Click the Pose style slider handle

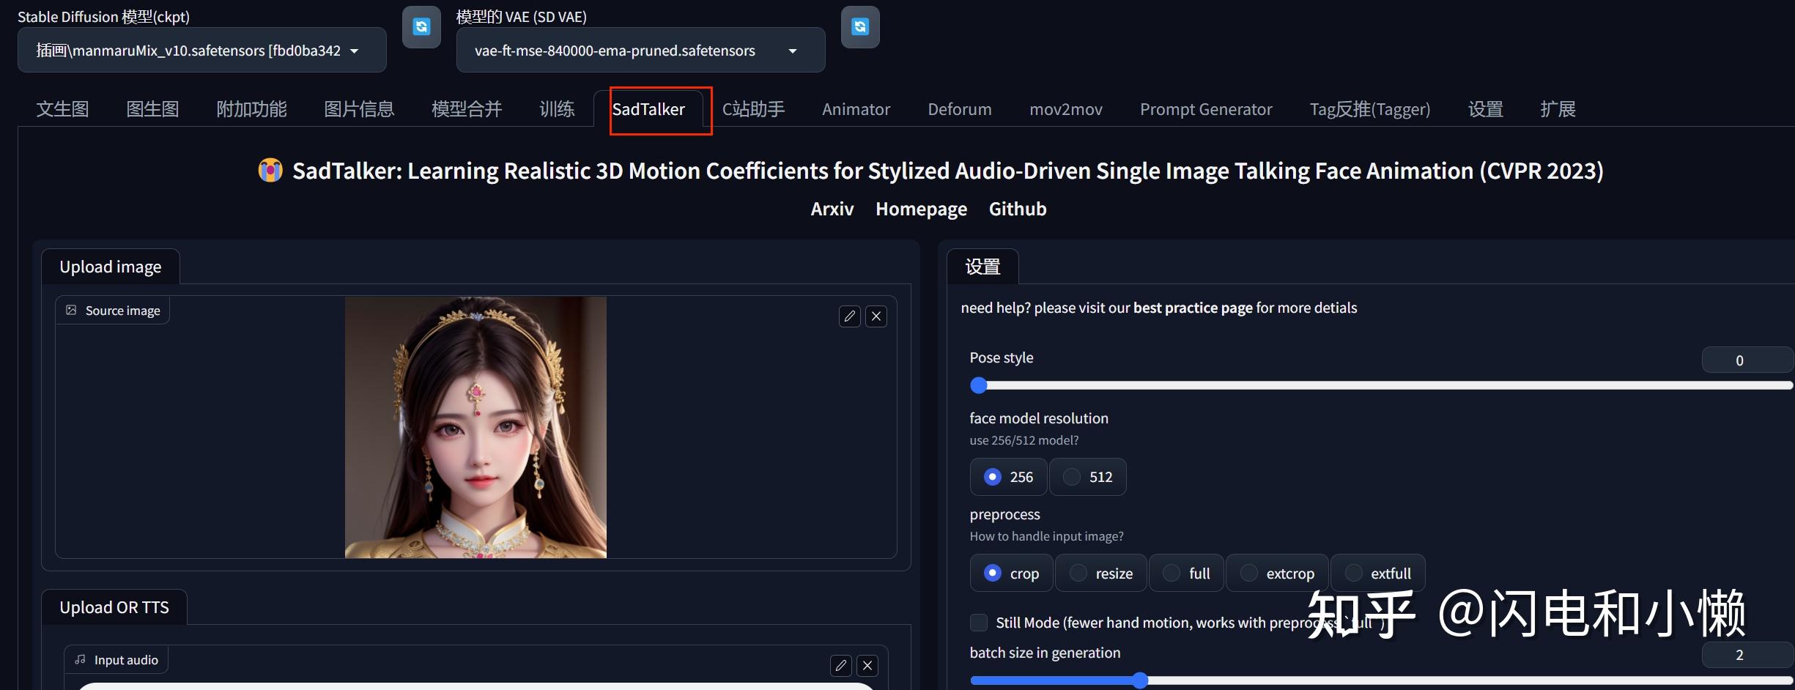tap(979, 385)
